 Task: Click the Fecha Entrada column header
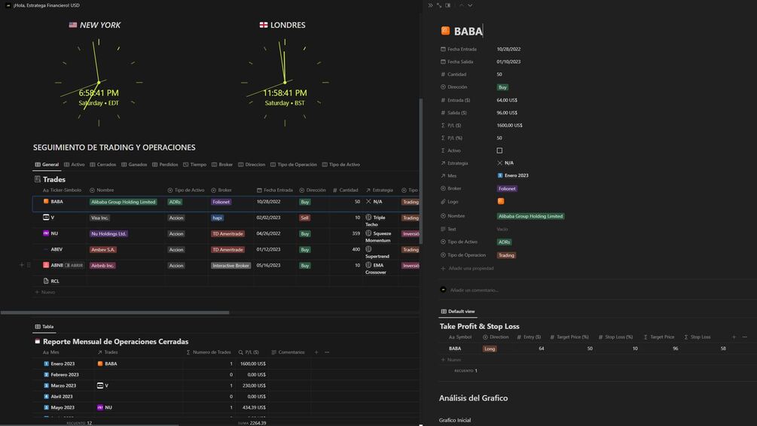[275, 190]
